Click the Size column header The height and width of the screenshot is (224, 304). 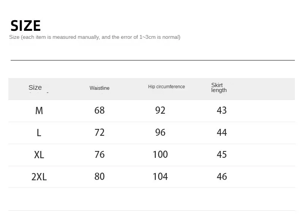35,87
